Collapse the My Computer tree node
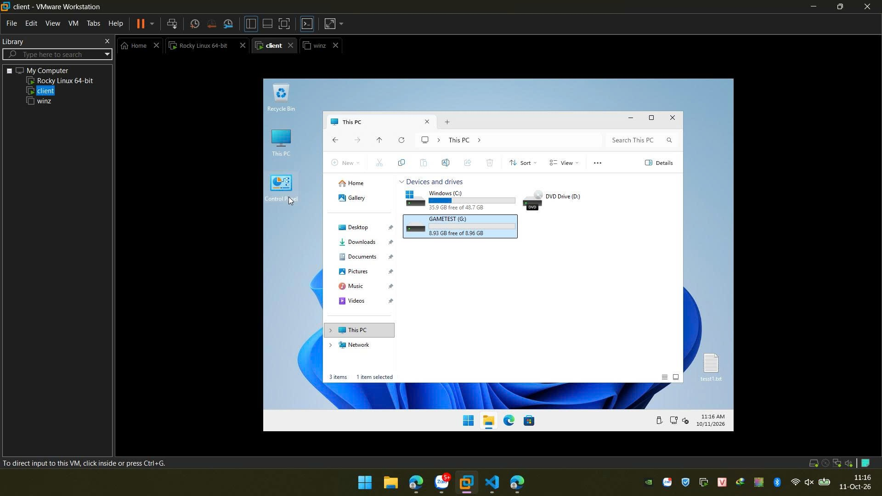The image size is (882, 496). (9, 71)
